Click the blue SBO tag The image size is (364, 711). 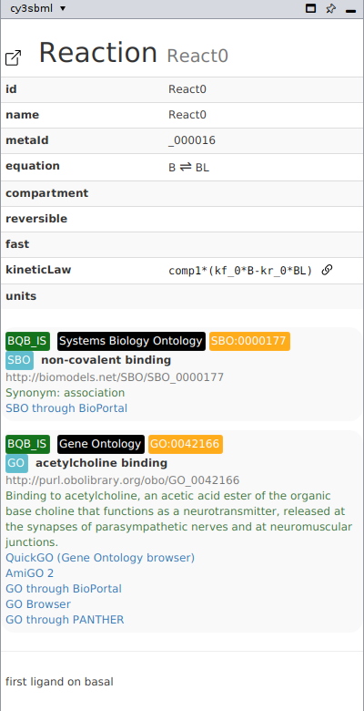[x=19, y=360]
